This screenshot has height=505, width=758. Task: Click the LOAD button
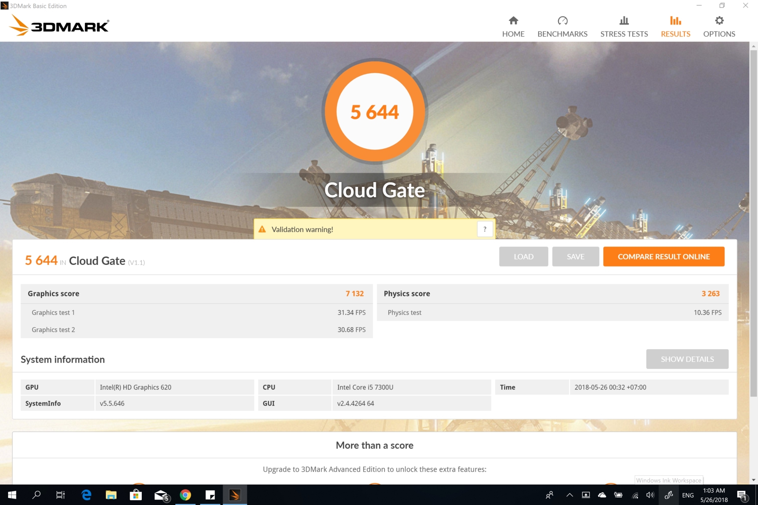pos(523,256)
